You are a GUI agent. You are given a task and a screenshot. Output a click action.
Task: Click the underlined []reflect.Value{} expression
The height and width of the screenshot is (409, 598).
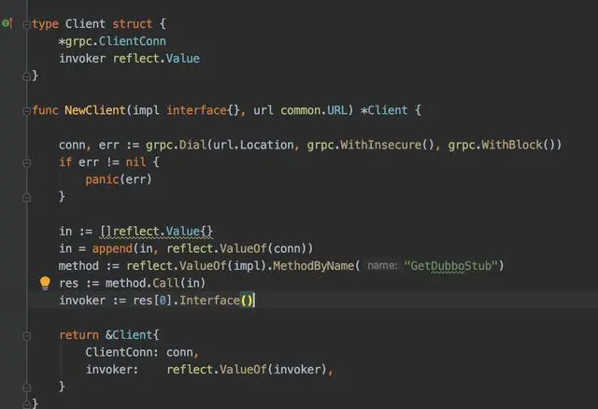(156, 232)
